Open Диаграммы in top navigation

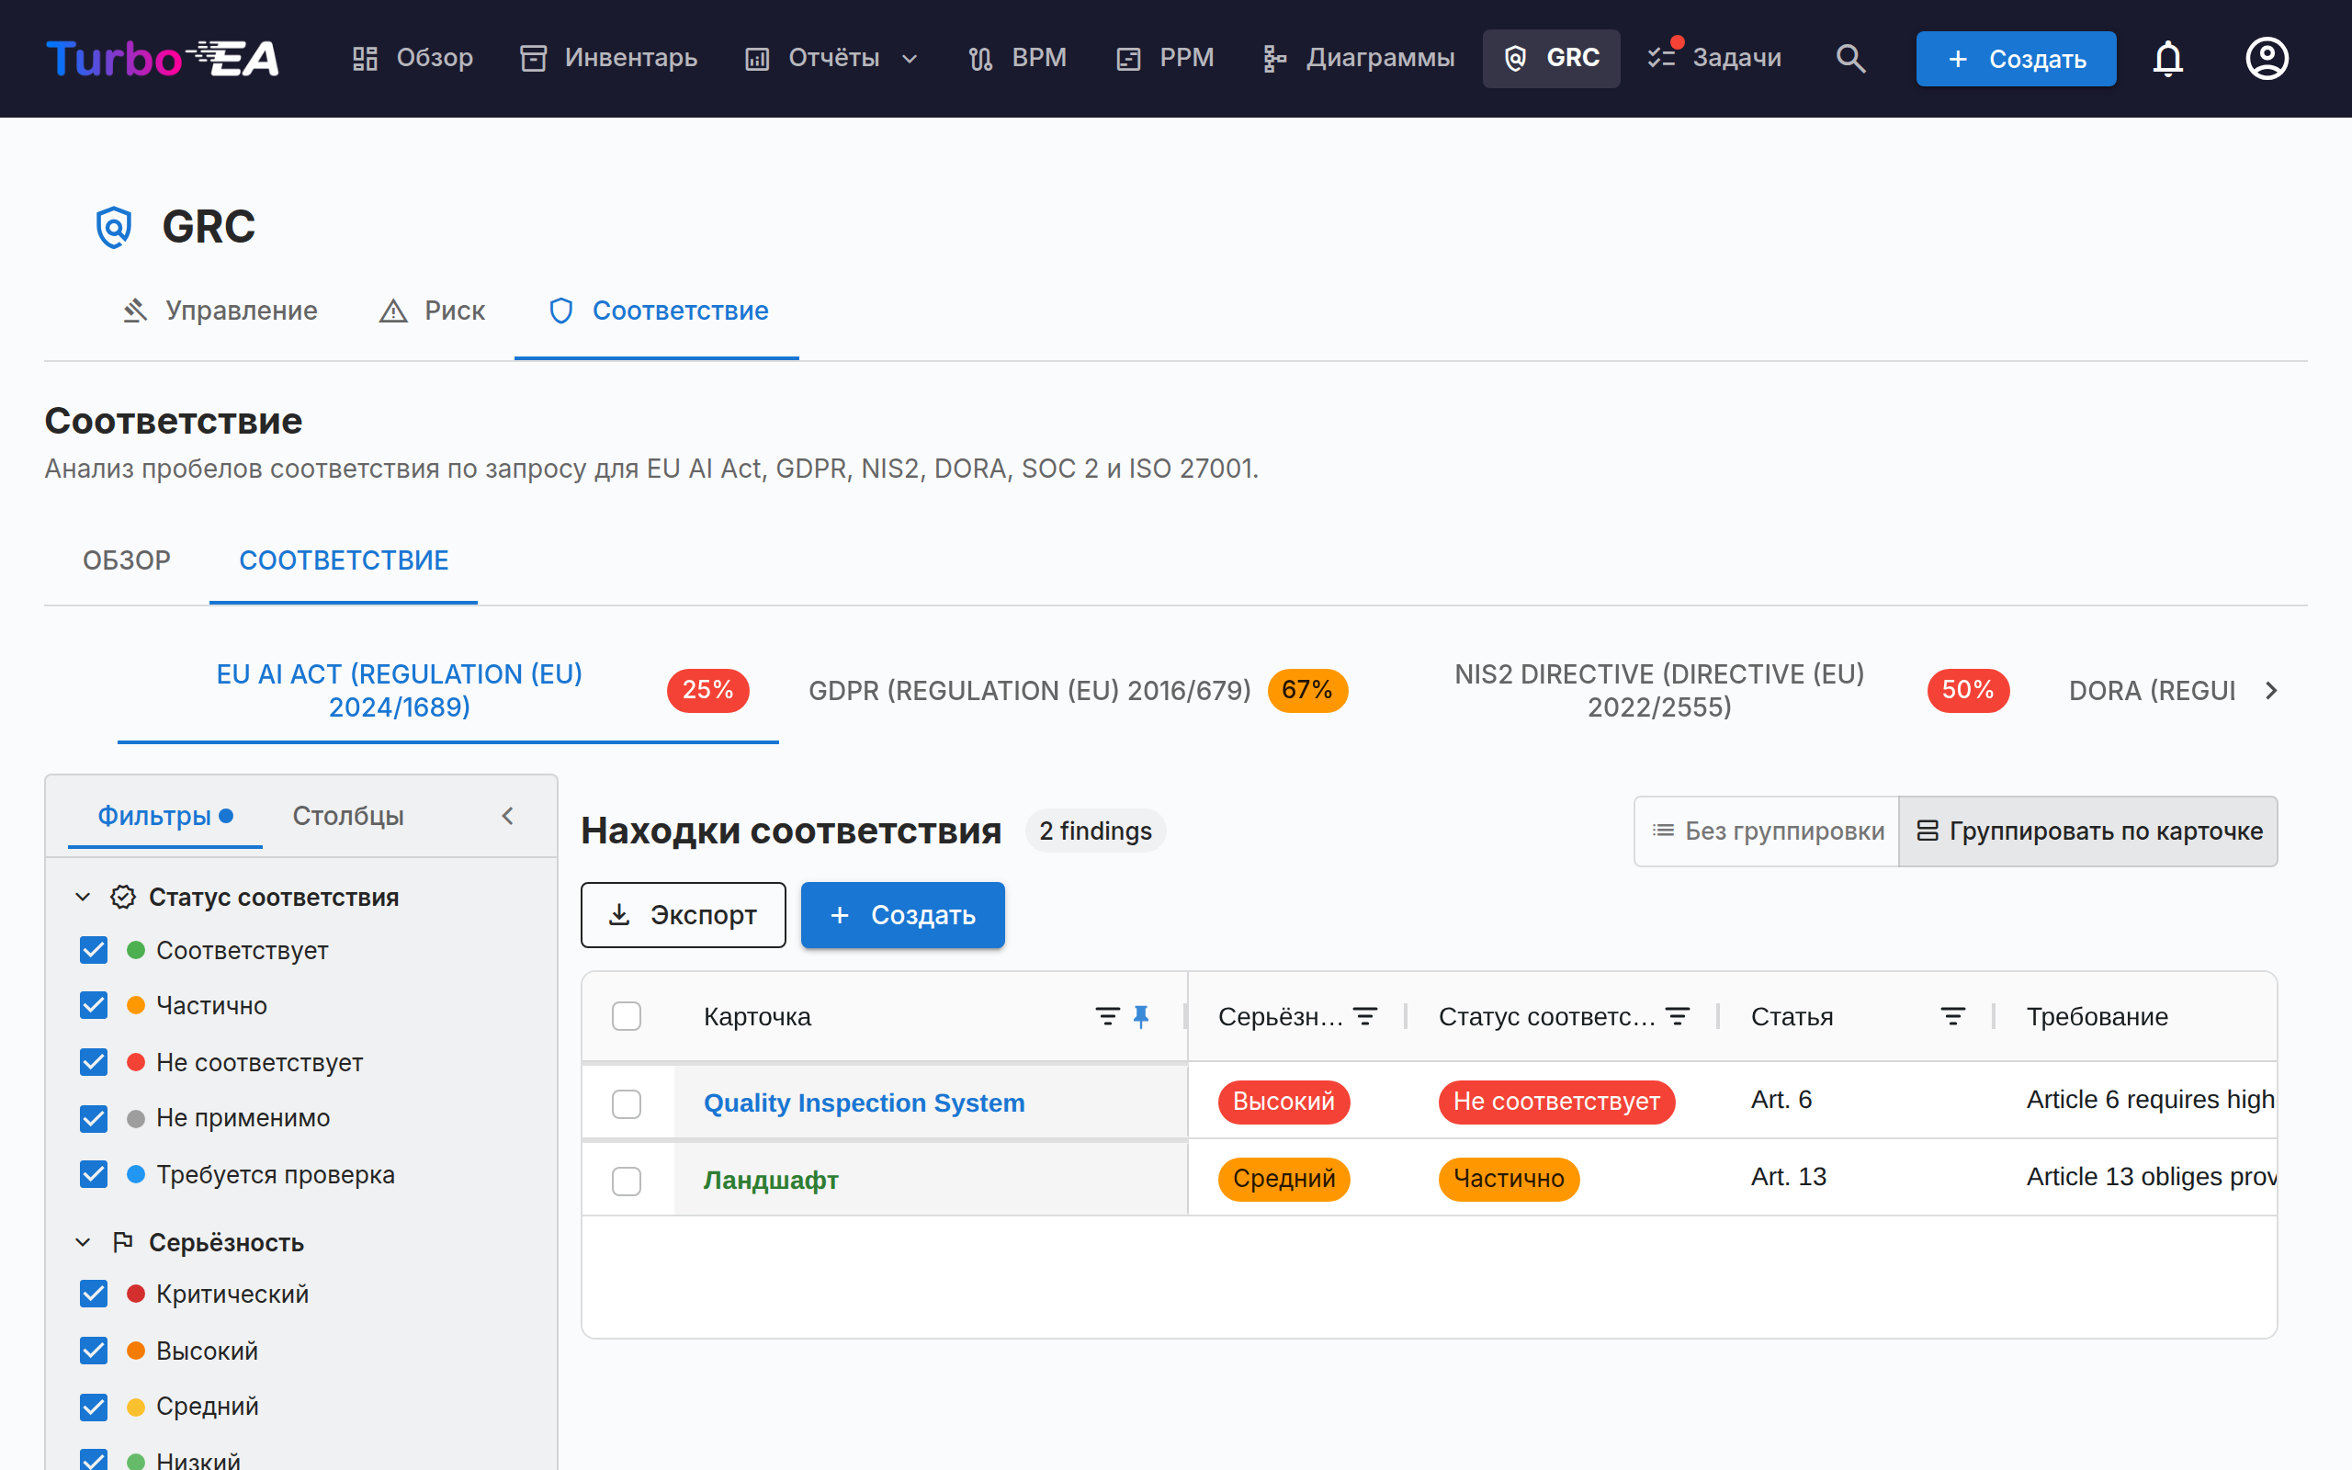[x=1358, y=58]
